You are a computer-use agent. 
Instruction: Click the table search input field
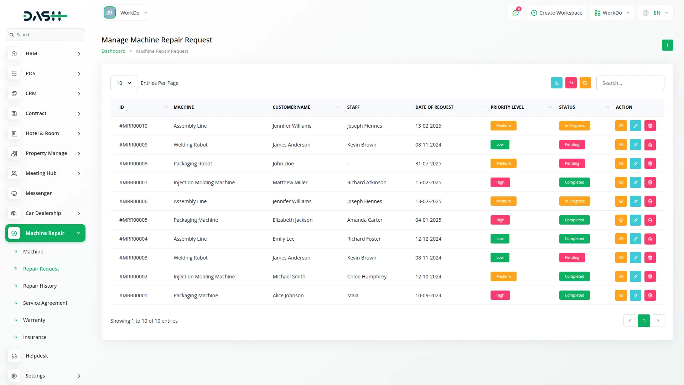[629, 83]
